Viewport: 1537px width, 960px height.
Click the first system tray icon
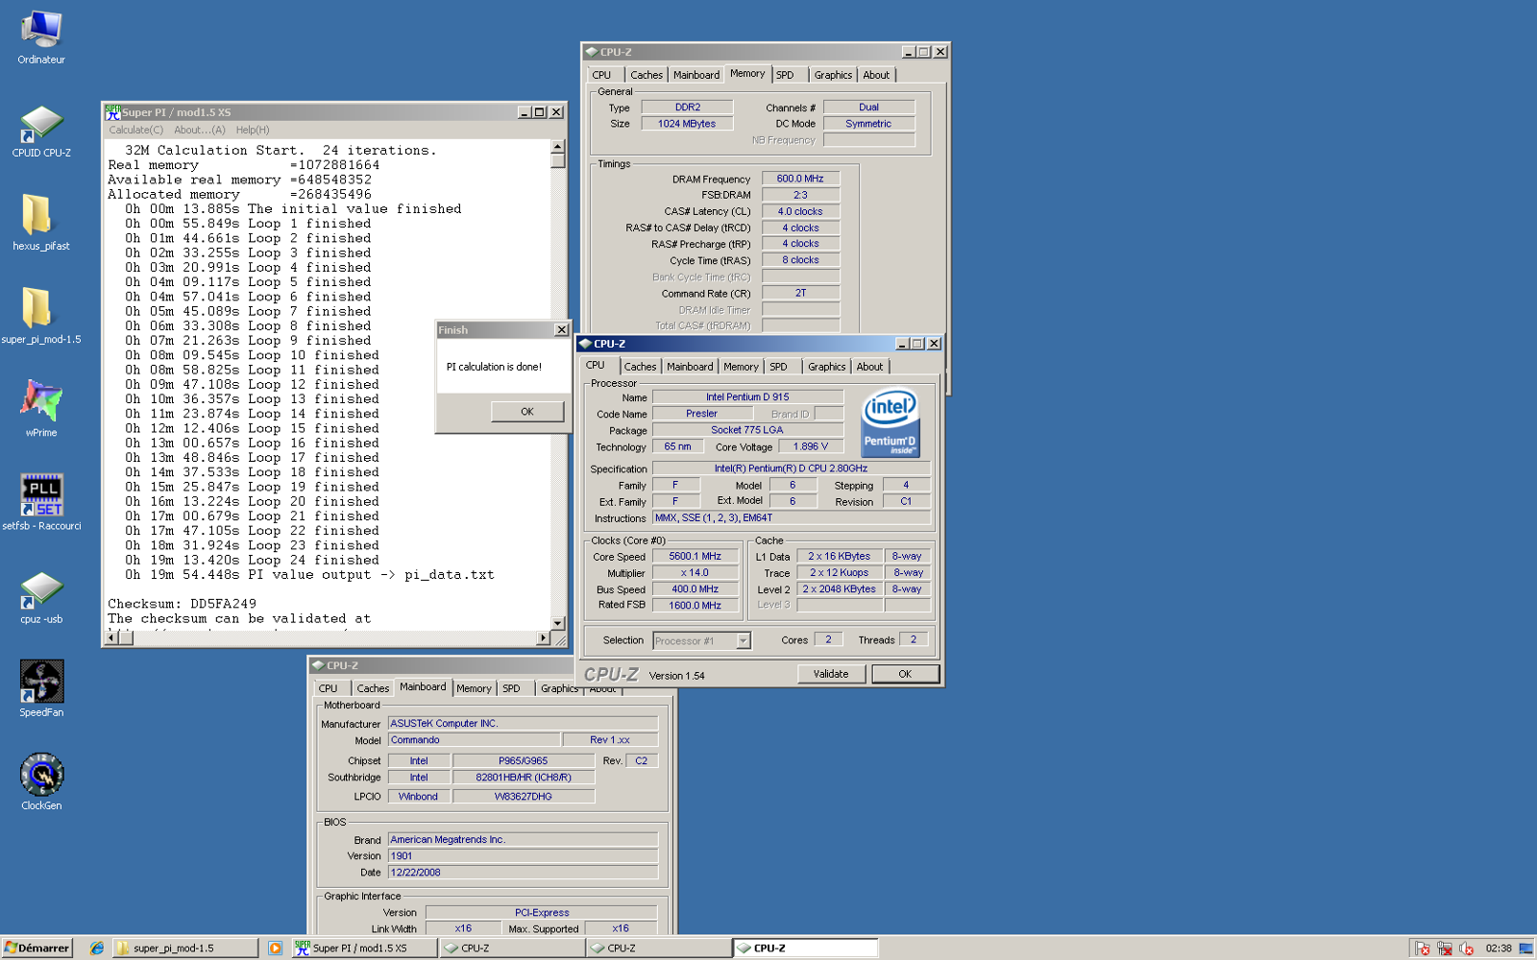coord(1423,948)
